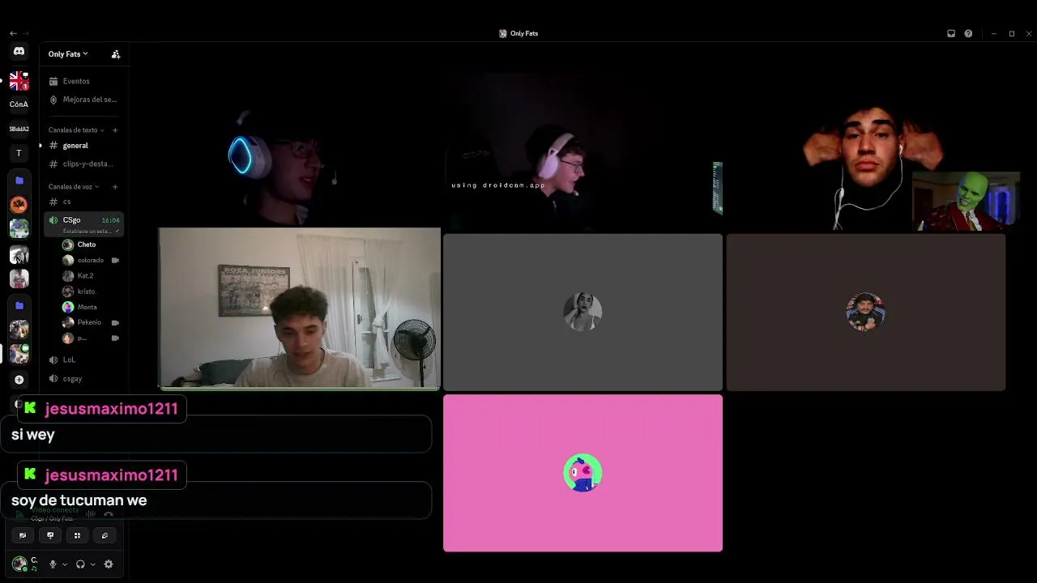Open the CónA server

coord(19,104)
